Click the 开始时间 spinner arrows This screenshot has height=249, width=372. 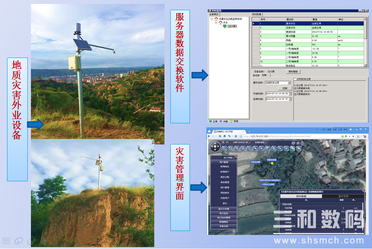click(290, 94)
